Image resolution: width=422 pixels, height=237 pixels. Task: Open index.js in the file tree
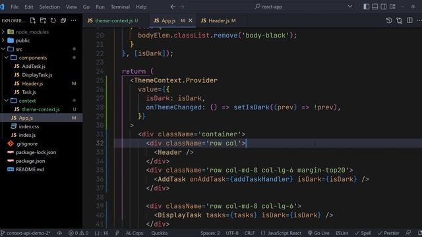pos(27,135)
